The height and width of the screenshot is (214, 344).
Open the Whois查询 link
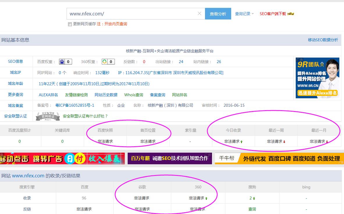(133, 95)
